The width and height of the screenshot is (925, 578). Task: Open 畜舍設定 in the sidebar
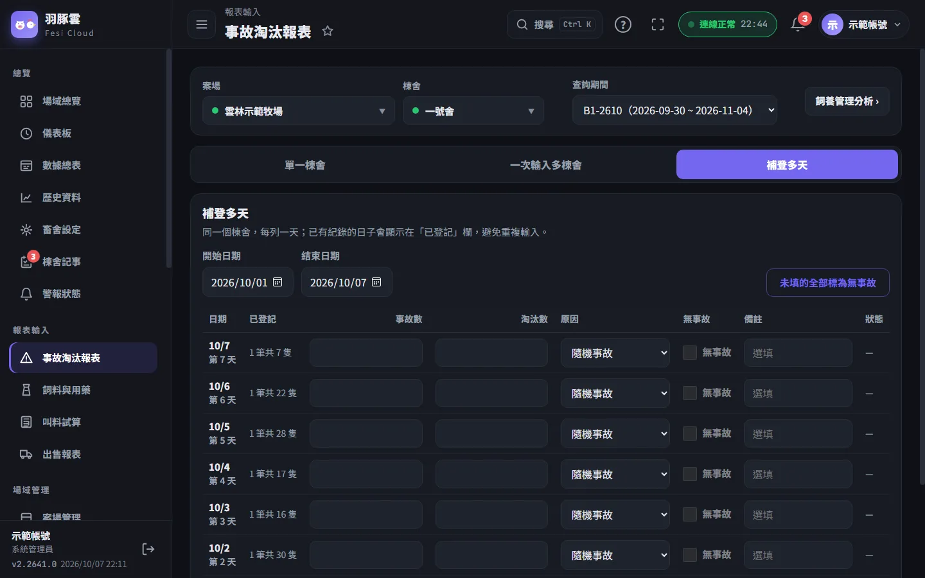click(84, 229)
